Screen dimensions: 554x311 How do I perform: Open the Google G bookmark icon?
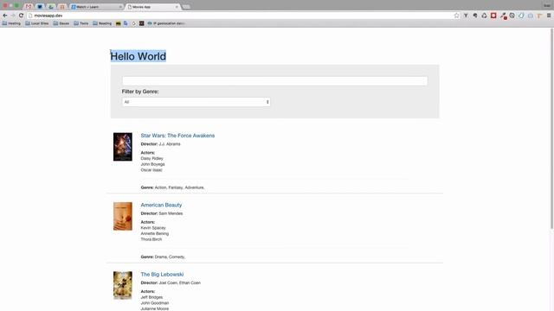tap(134, 23)
